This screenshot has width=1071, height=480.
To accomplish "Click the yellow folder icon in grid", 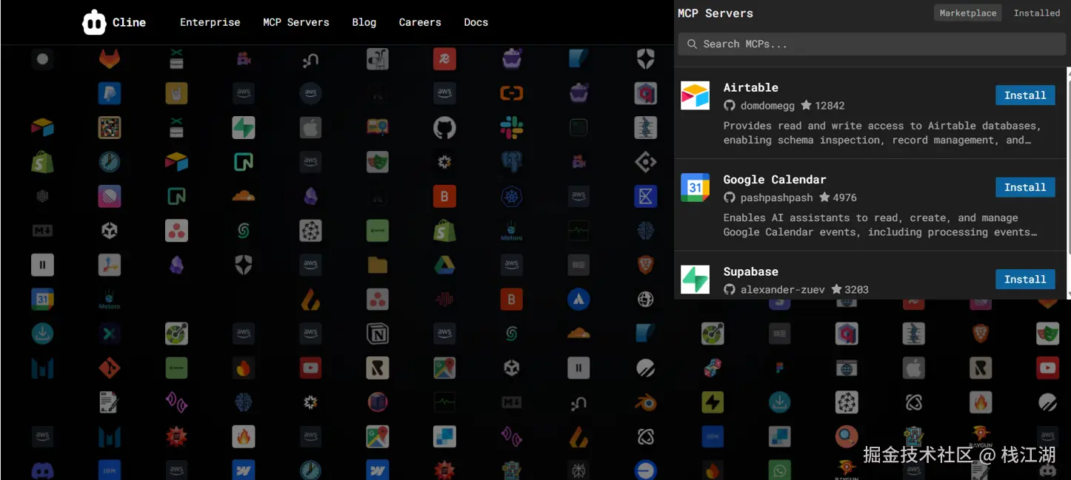I will click(378, 265).
